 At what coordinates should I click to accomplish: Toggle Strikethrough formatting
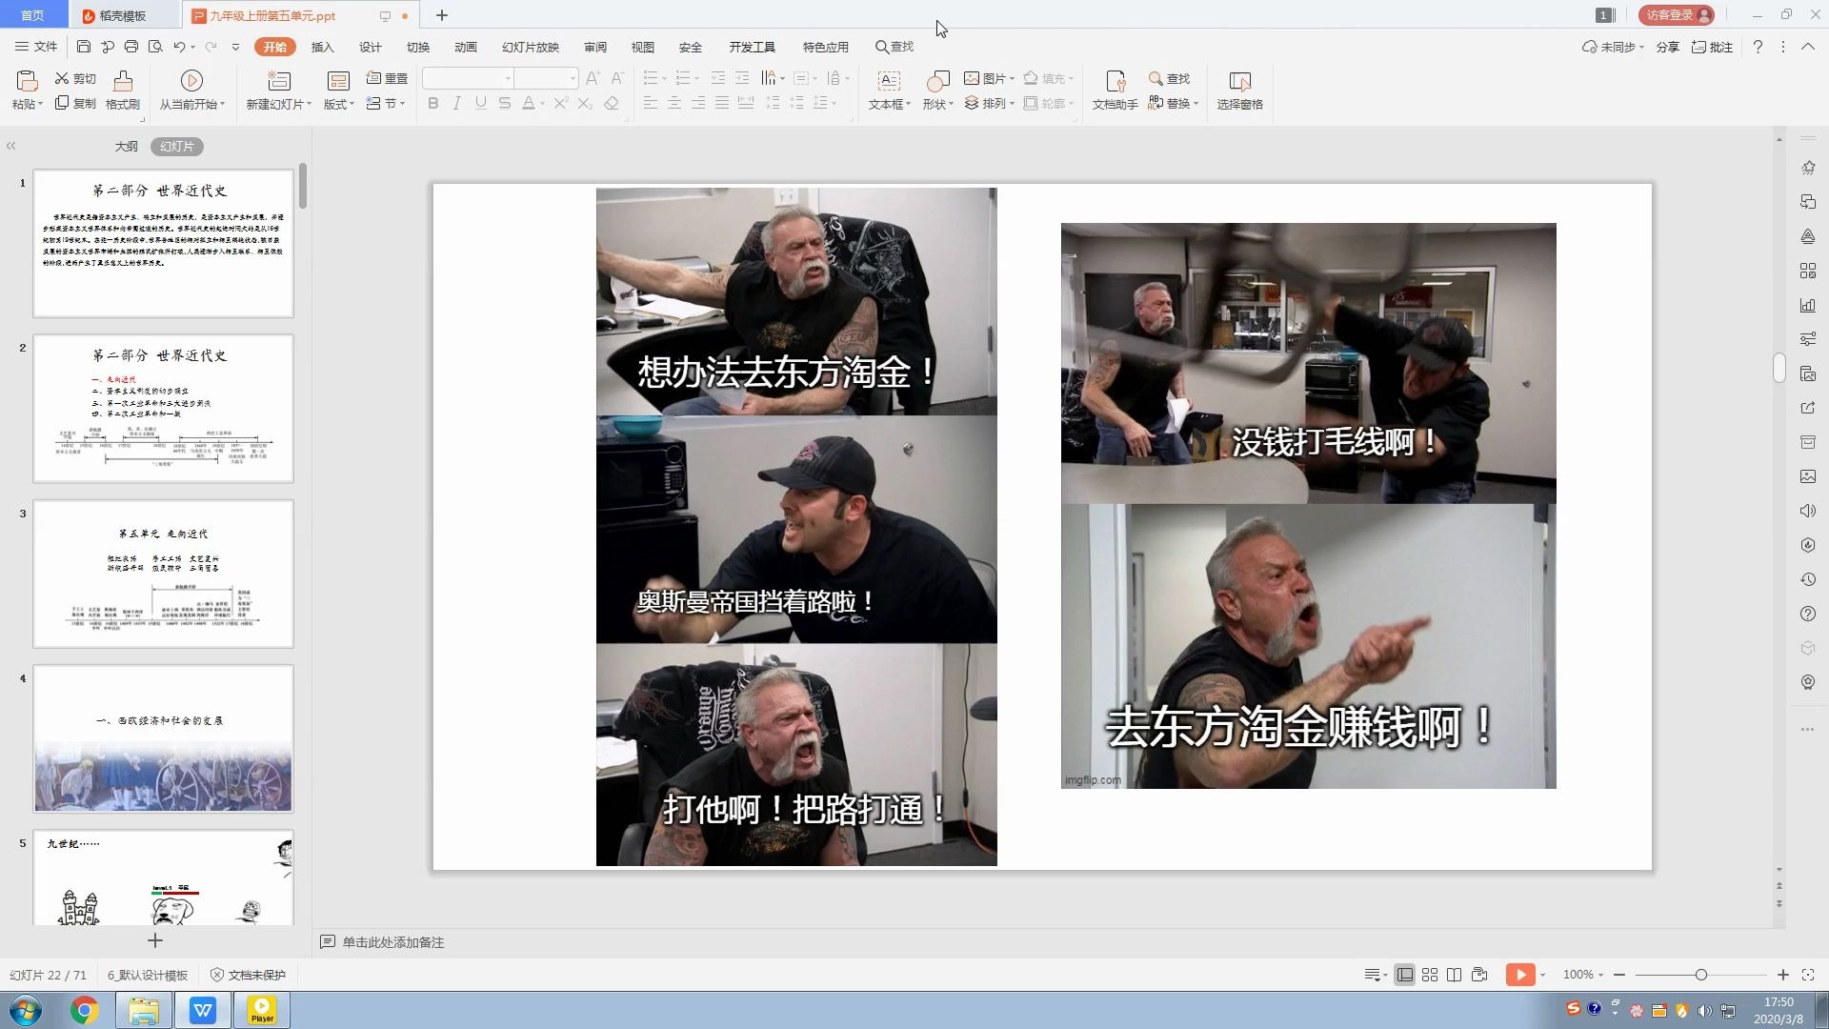coord(505,103)
